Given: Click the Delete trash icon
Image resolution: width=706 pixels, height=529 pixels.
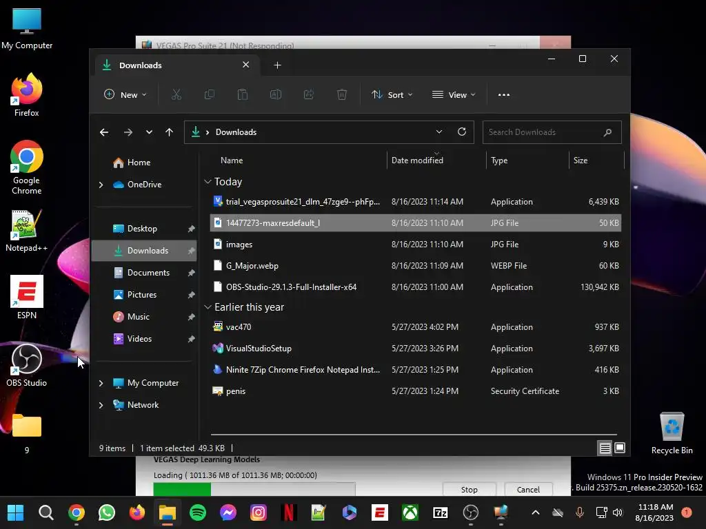Looking at the screenshot, I should point(342,94).
